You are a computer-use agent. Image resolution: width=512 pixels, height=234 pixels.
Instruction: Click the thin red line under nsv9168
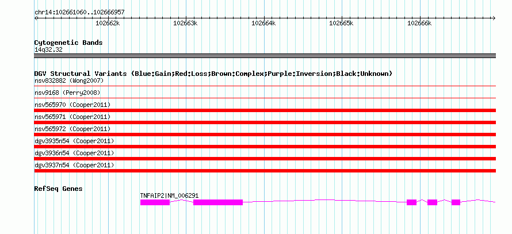coord(265,98)
